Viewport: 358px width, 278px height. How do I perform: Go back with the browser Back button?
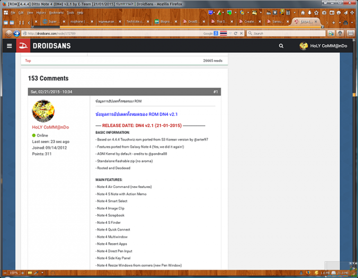click(8, 33)
